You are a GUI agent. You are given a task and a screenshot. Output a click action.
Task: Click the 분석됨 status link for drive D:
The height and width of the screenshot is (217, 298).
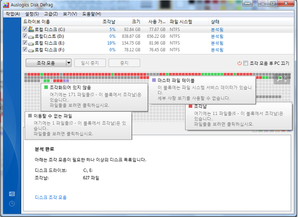[x=217, y=36]
